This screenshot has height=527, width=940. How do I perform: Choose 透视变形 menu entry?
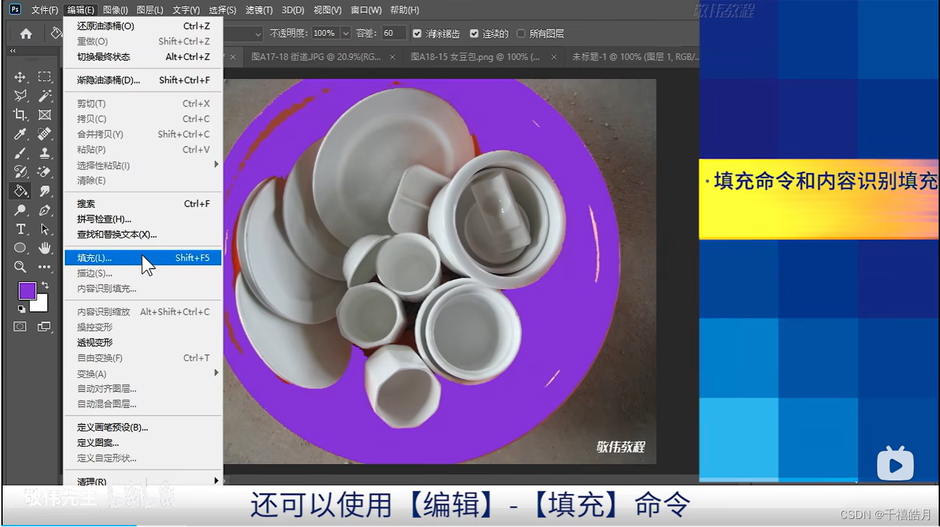143,342
